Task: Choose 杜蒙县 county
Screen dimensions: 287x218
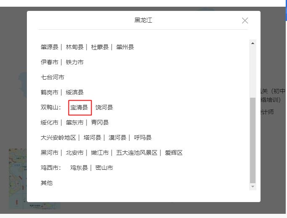Action: pos(100,47)
